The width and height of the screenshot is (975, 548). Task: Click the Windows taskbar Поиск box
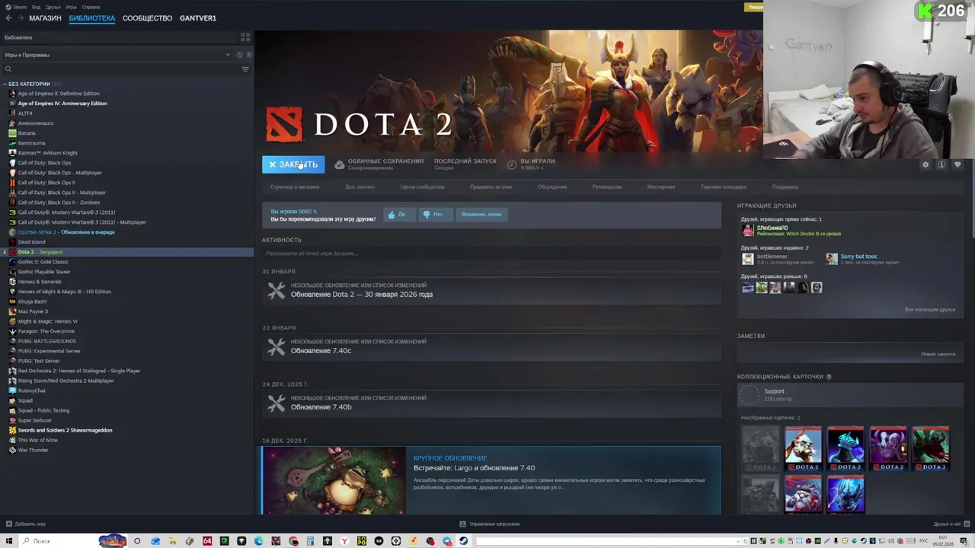click(58, 541)
